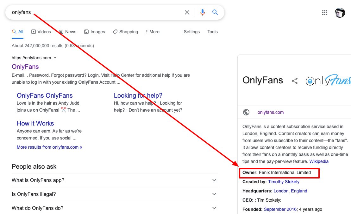Click the 'People also ask' heading

tap(34, 166)
